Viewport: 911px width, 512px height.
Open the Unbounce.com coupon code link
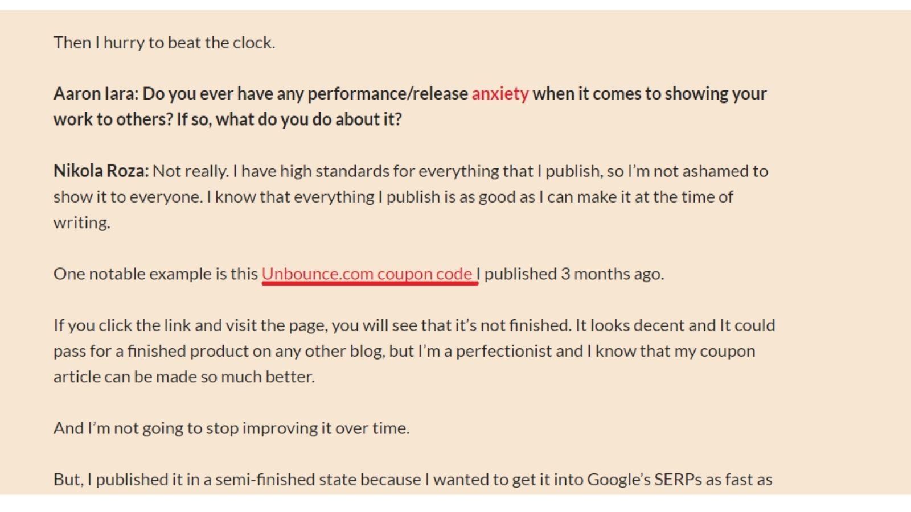click(367, 274)
